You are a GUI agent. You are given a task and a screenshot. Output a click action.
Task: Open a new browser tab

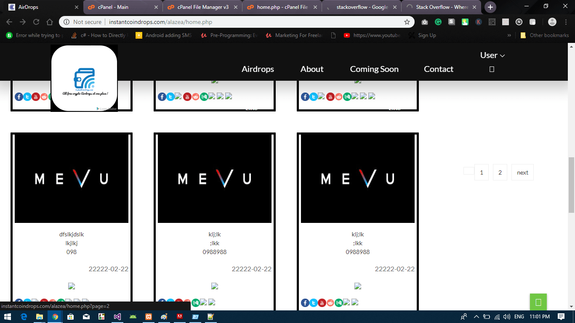click(490, 7)
